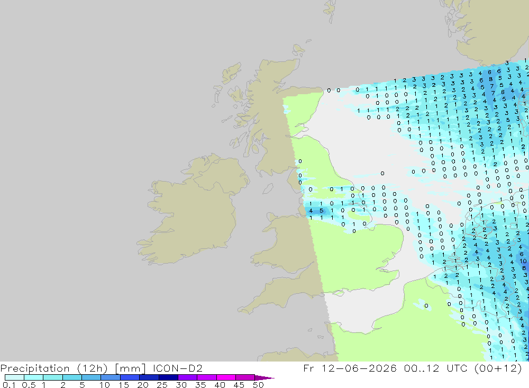Pick the 20–25 mm dark blue swatch
The image size is (529, 388).
point(149,377)
